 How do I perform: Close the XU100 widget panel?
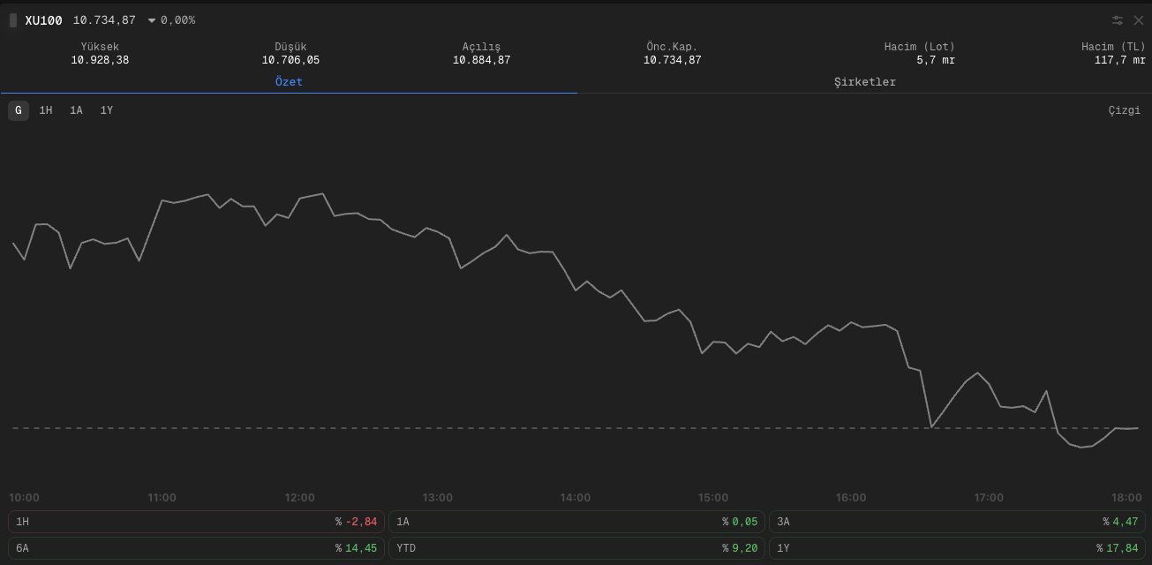[x=1139, y=20]
